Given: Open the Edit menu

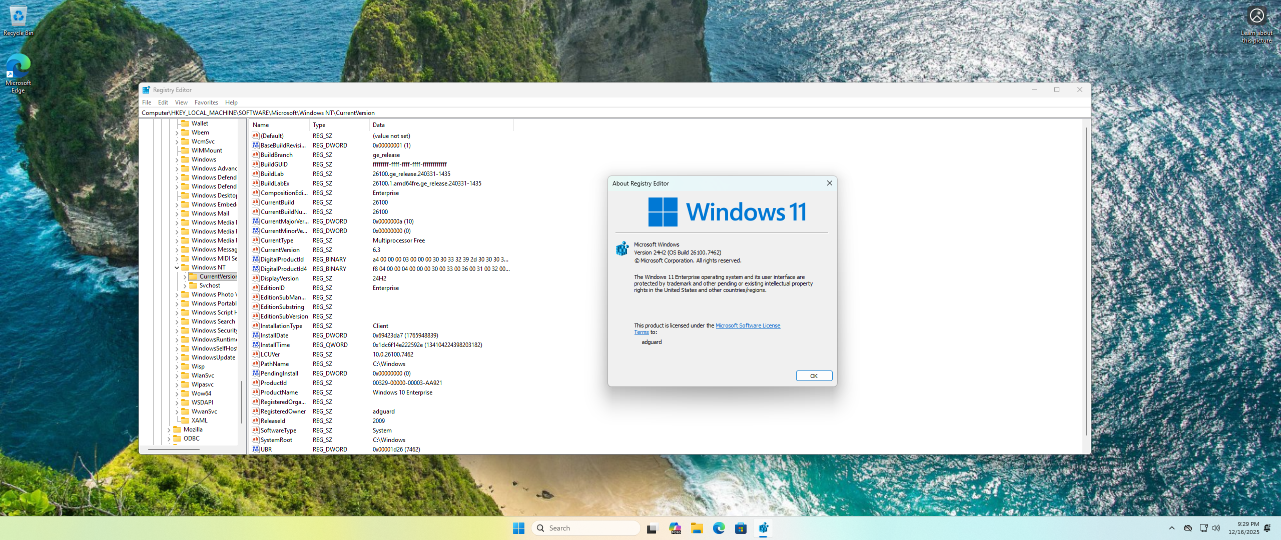Looking at the screenshot, I should pyautogui.click(x=163, y=102).
